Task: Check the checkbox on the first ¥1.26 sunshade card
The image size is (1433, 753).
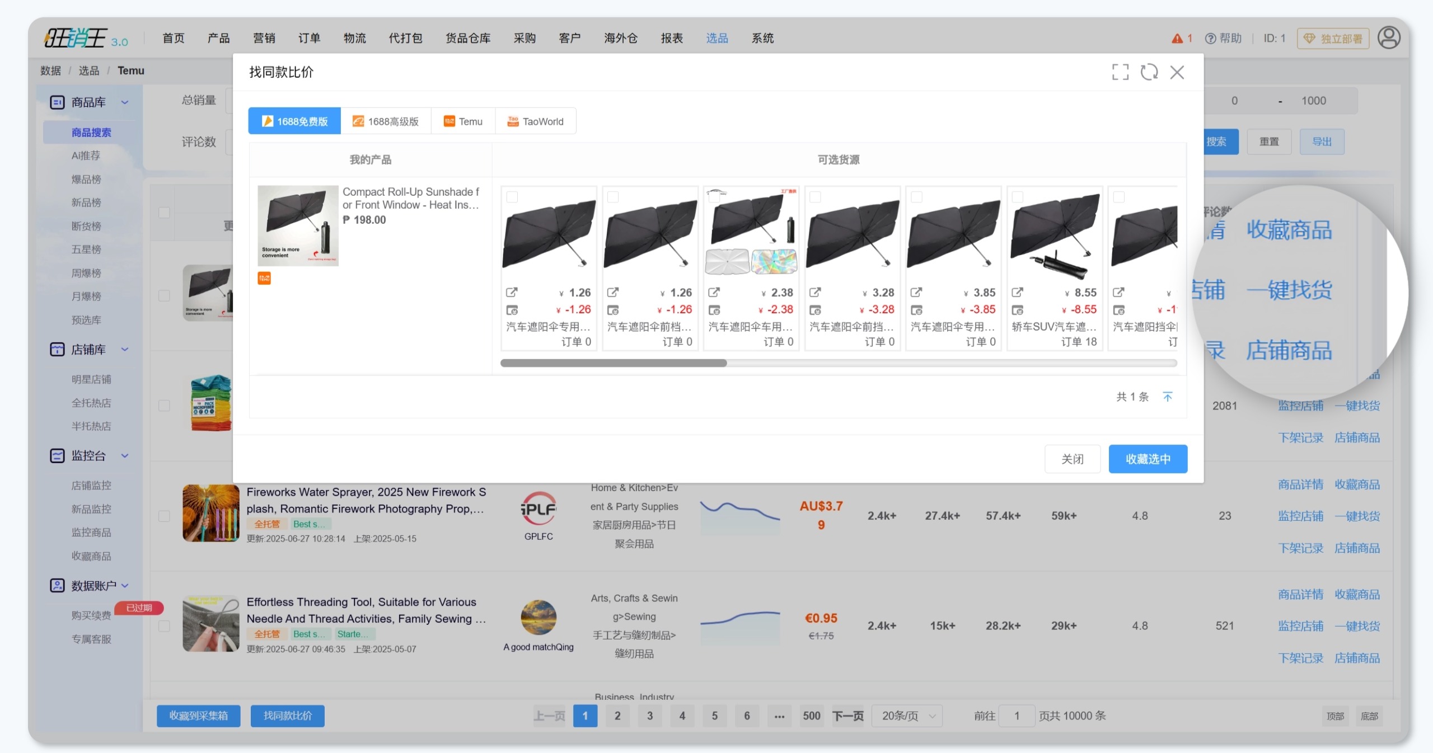Action: (512, 197)
